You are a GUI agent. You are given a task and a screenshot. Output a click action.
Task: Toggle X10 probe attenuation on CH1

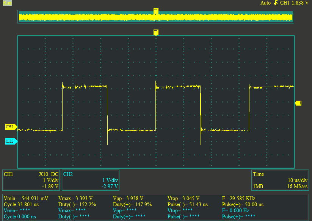click(44, 174)
